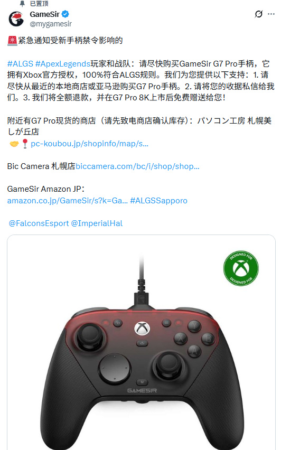Open the three-dot more options menu
Viewport: 281px width, 450px height.
point(271,14)
